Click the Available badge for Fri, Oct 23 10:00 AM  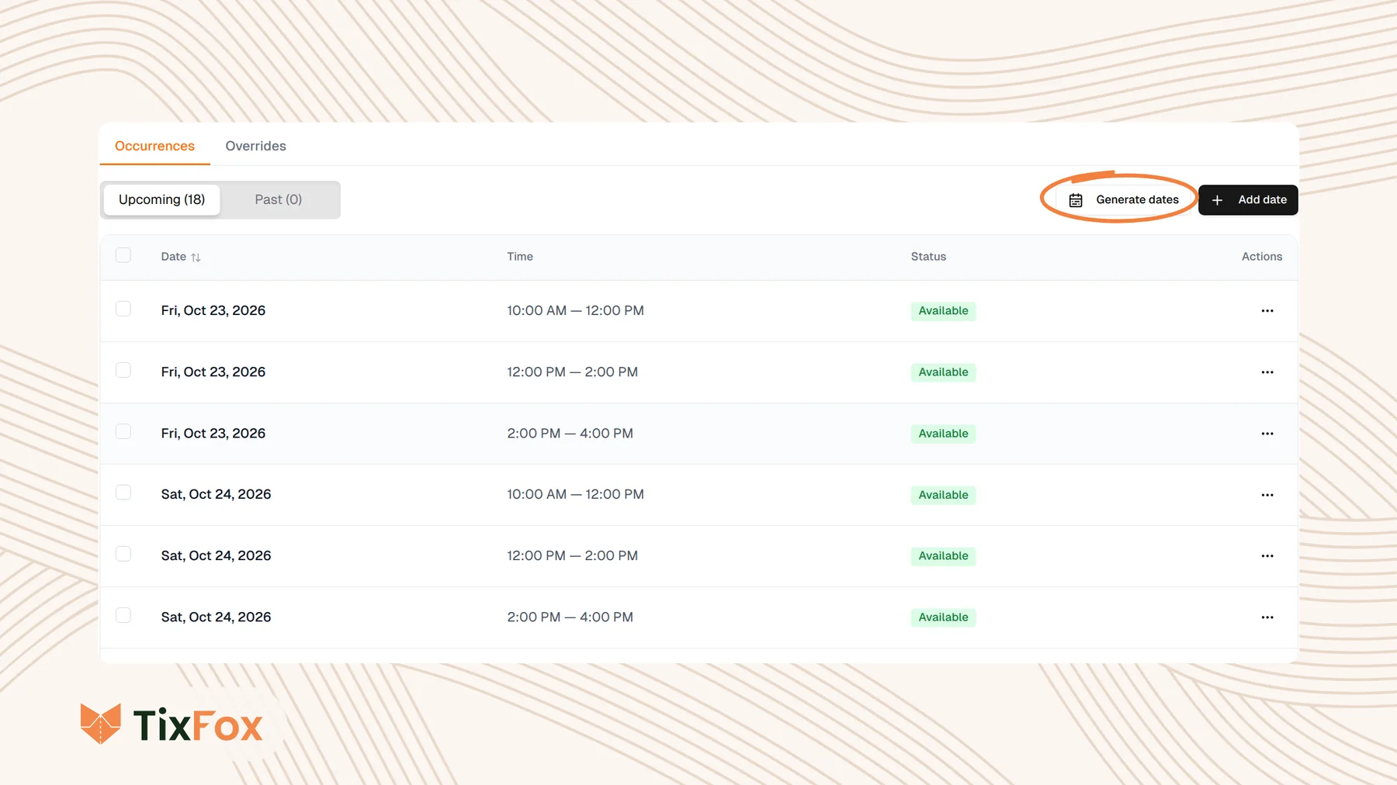point(943,311)
